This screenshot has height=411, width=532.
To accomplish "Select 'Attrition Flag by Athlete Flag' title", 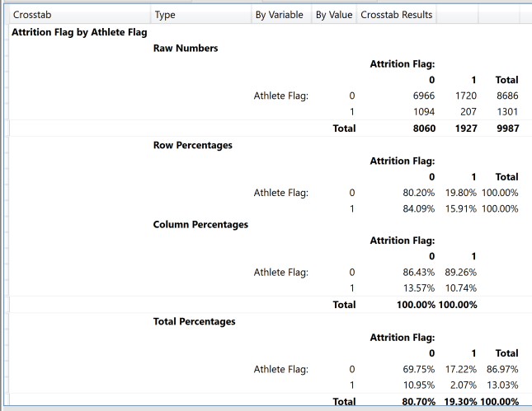I will (79, 32).
